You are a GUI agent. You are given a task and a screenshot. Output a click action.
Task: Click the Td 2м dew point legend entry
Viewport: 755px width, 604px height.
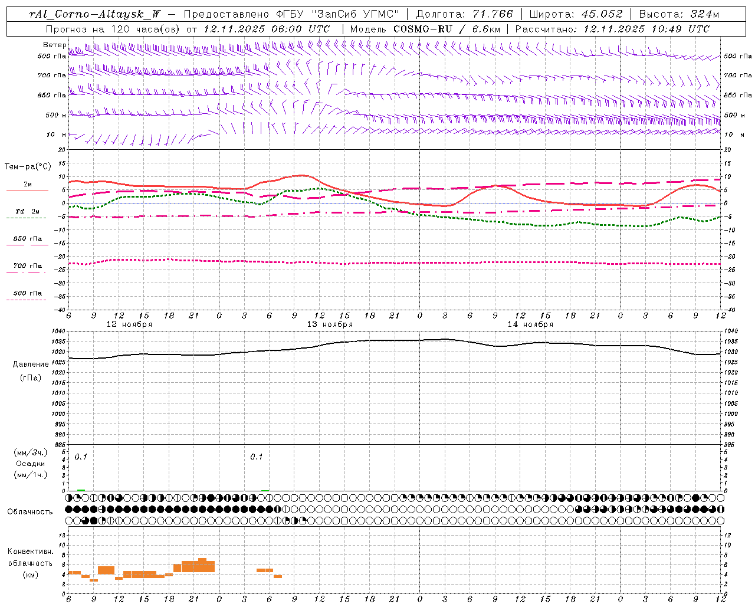(28, 211)
